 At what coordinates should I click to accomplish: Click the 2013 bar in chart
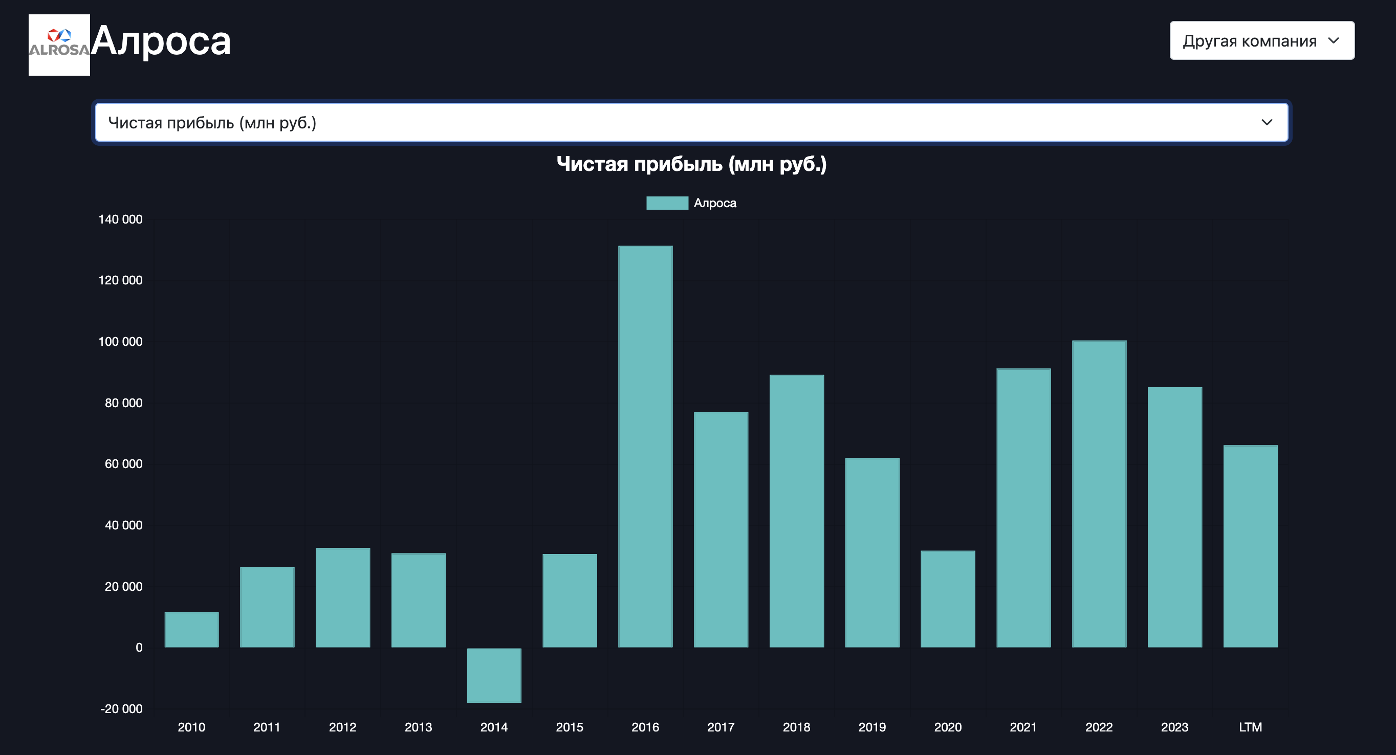coord(419,600)
